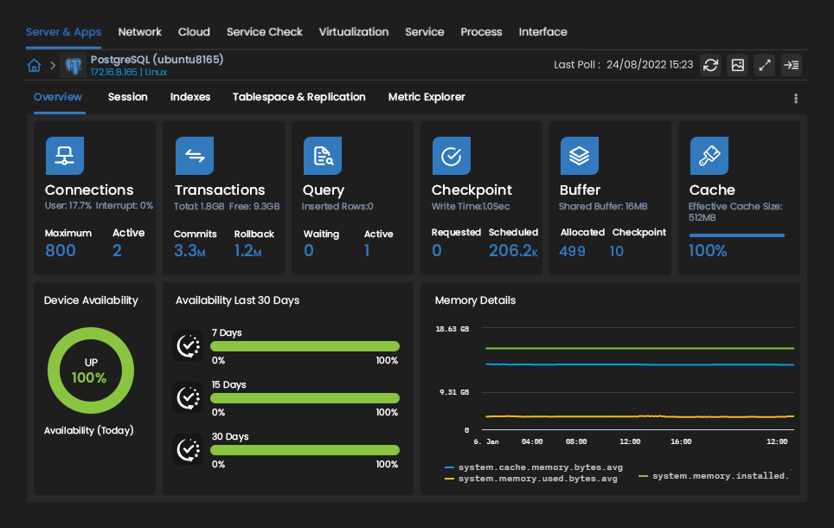Expand to fullscreen via diagonal arrows icon

click(x=764, y=65)
